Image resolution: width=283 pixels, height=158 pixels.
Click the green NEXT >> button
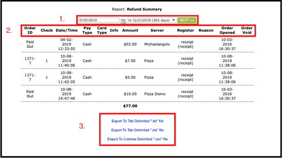click(187, 20)
